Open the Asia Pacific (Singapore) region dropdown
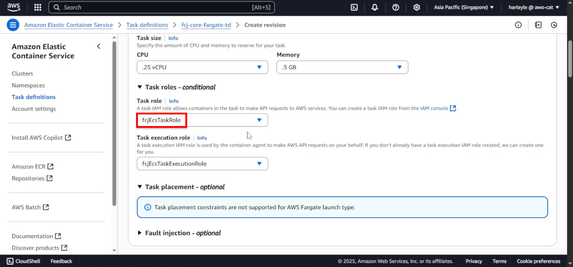The height and width of the screenshot is (267, 573). 463,7
